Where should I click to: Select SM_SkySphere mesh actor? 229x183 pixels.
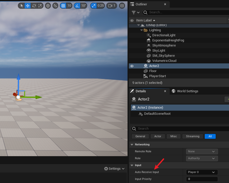click(163, 56)
